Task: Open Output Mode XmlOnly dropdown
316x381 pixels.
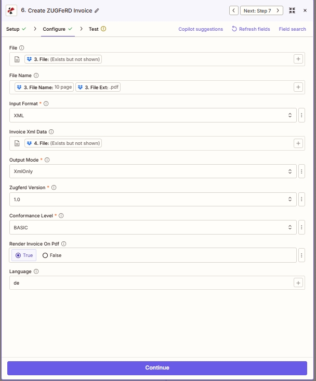Action: 153,171
